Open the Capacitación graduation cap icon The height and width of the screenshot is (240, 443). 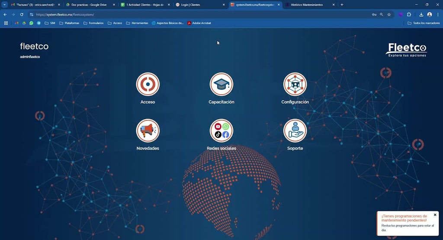221,84
